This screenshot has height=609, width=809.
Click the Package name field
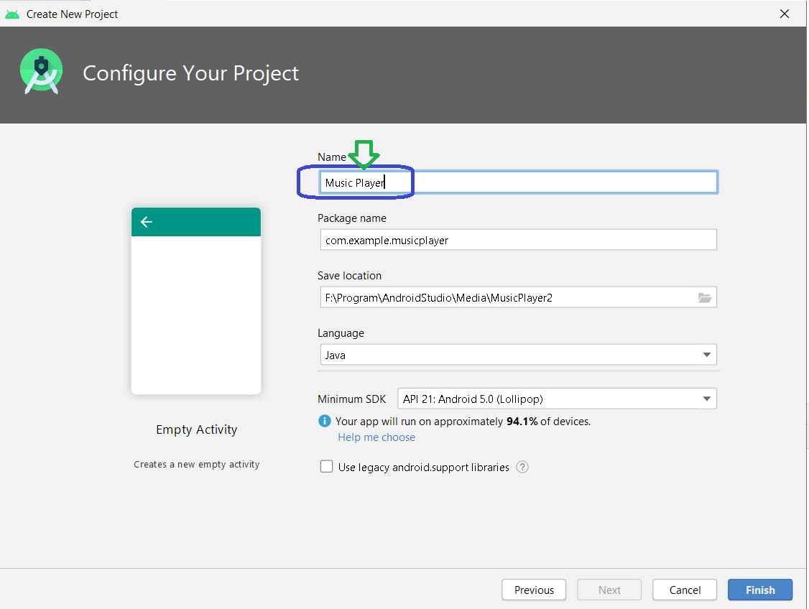coord(518,239)
